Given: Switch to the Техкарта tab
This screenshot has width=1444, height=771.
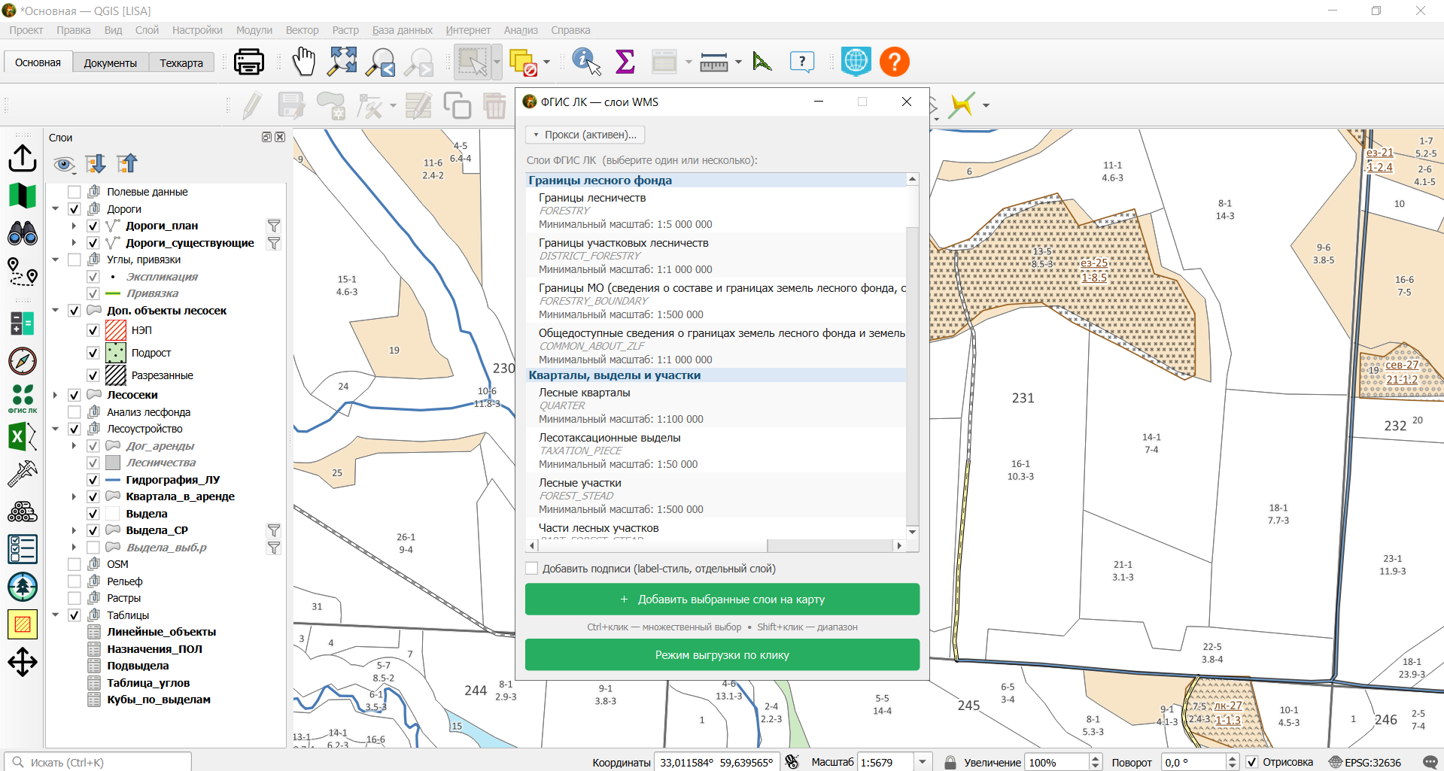Looking at the screenshot, I should [x=181, y=63].
